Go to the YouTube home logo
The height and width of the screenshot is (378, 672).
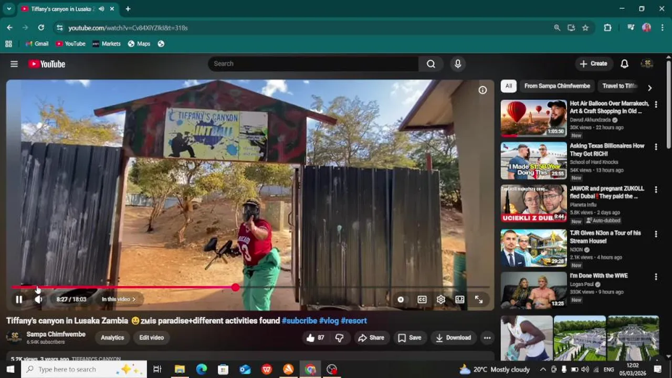[x=47, y=64]
